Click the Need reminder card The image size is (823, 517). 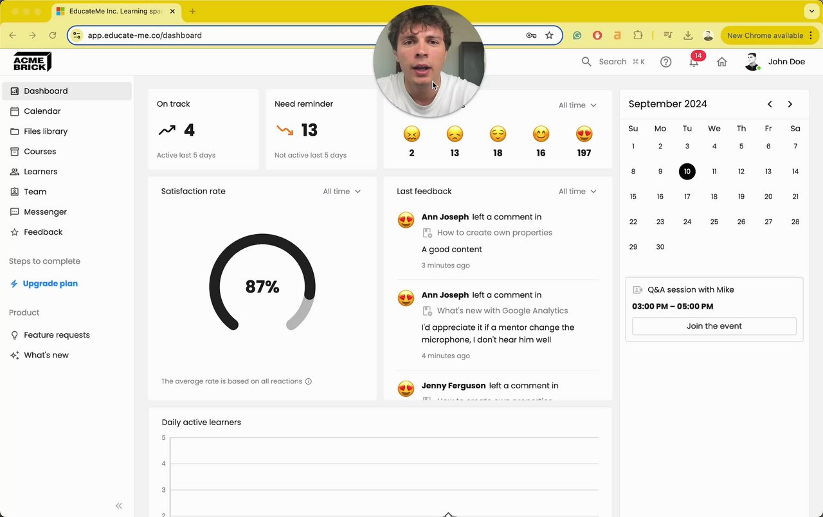pos(321,129)
